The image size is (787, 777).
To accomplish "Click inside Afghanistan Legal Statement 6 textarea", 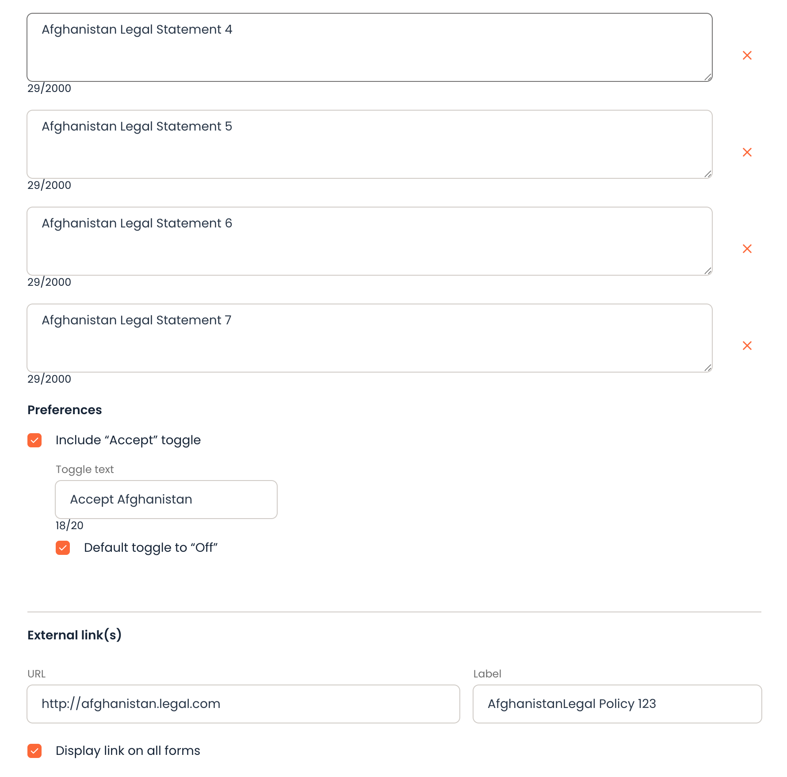I will pos(370,241).
